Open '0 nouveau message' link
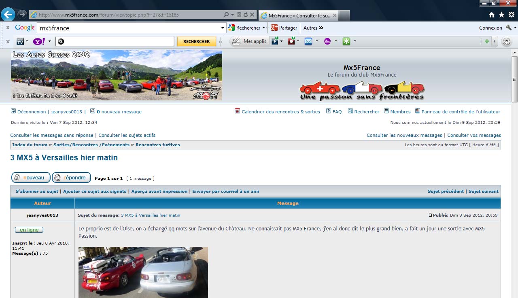 click(x=119, y=112)
